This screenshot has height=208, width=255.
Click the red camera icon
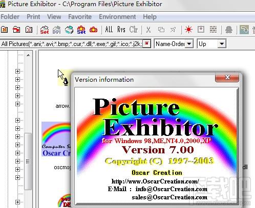tap(94, 30)
